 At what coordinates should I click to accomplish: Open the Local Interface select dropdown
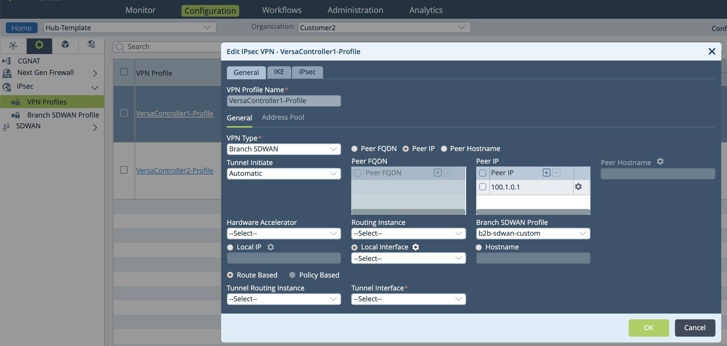pyautogui.click(x=408, y=258)
